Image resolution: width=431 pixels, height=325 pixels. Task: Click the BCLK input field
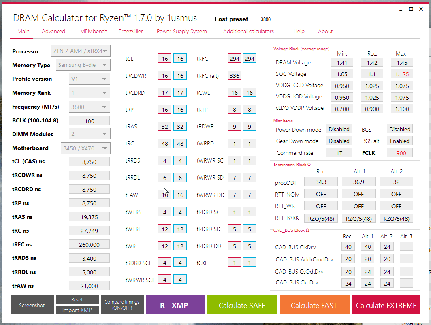point(90,121)
